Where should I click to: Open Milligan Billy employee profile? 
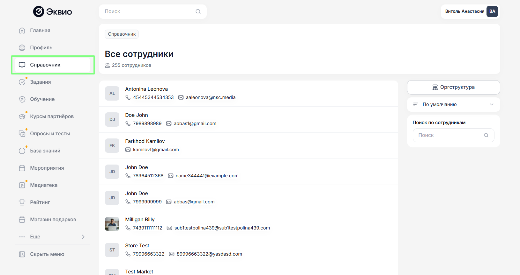249,224
